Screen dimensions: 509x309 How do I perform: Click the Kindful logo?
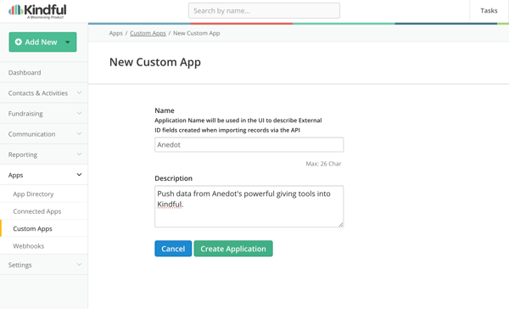(x=37, y=11)
